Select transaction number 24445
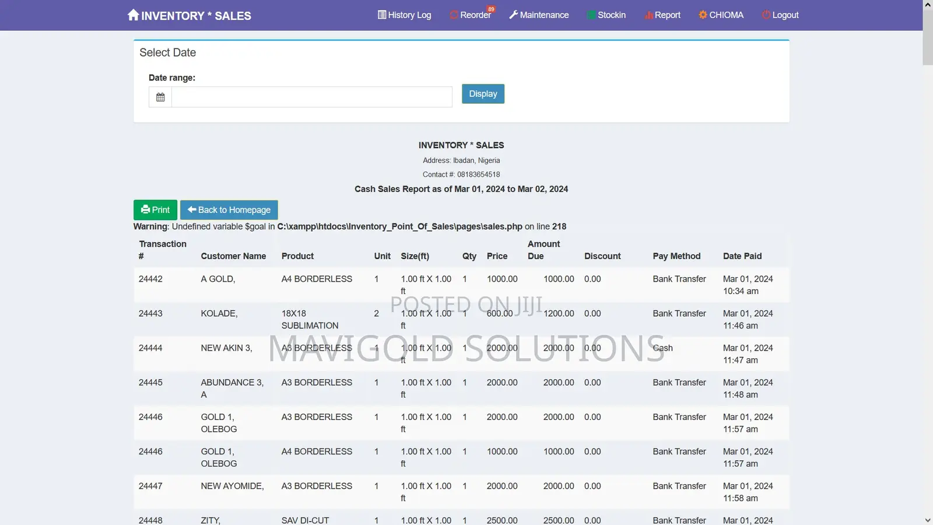The image size is (933, 525). (x=150, y=382)
